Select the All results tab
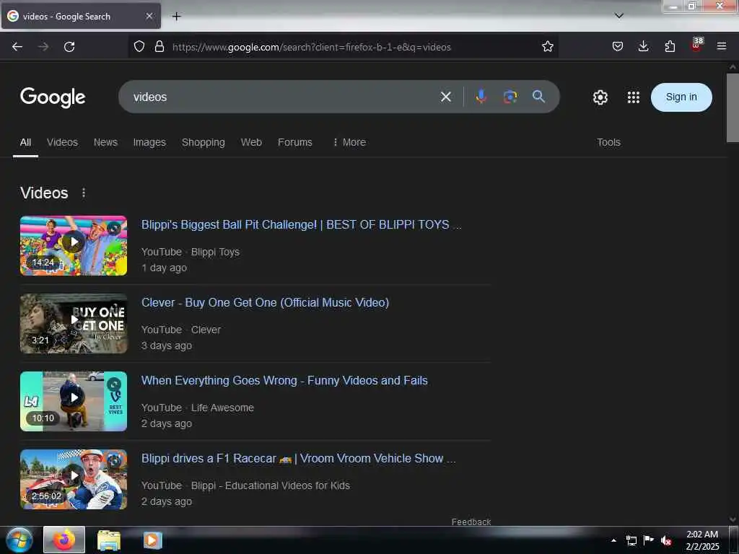 pos(25,142)
